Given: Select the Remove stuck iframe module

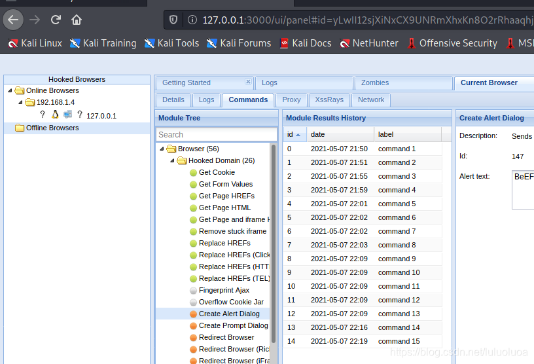Looking at the screenshot, I should coord(232,231).
